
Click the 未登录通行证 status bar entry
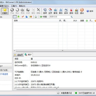66,93
